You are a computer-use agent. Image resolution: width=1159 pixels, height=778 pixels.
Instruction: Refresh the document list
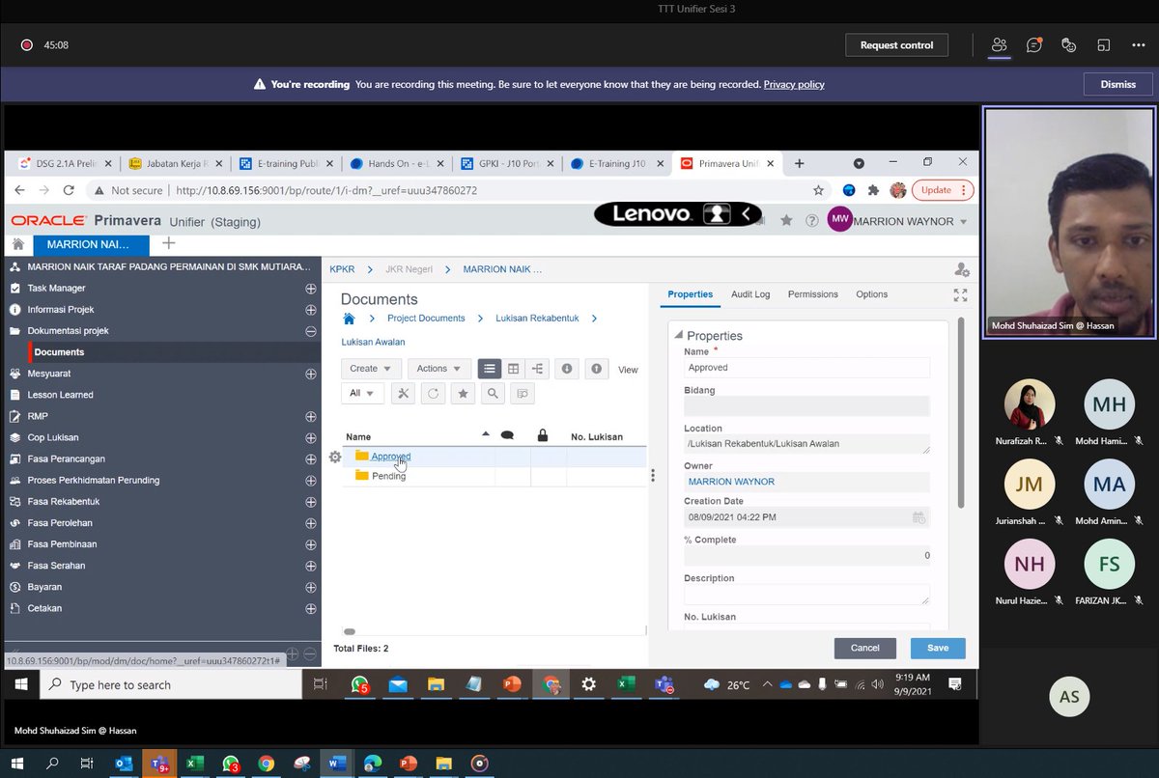pyautogui.click(x=433, y=393)
